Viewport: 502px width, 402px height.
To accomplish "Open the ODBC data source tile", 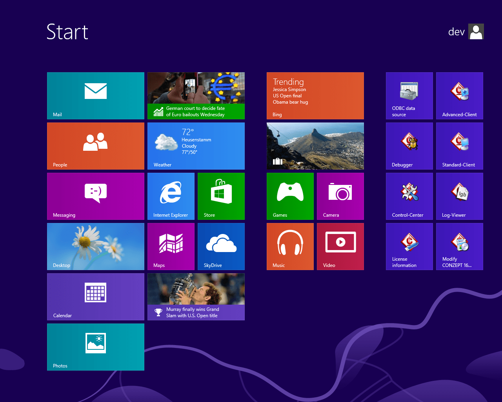I will 409,95.
